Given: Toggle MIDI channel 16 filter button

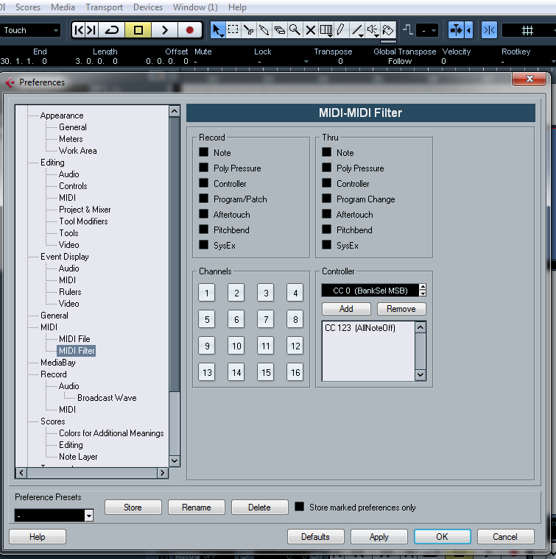Looking at the screenshot, I should [295, 372].
